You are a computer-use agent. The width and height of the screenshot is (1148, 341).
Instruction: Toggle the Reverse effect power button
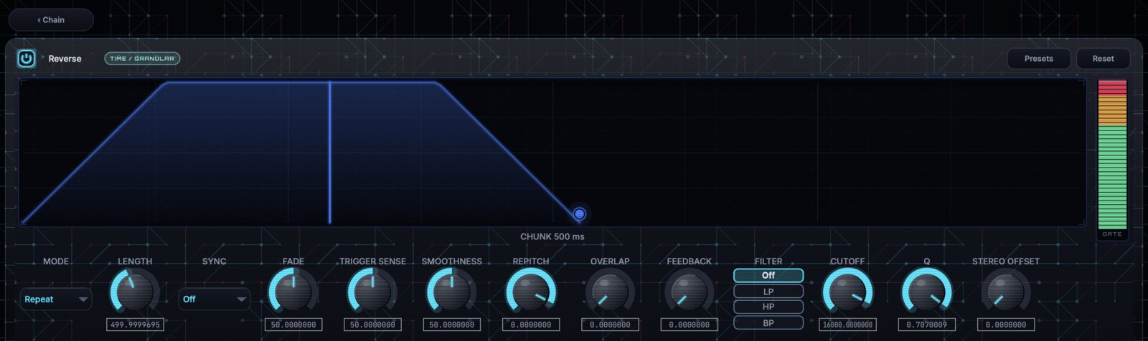[27, 59]
